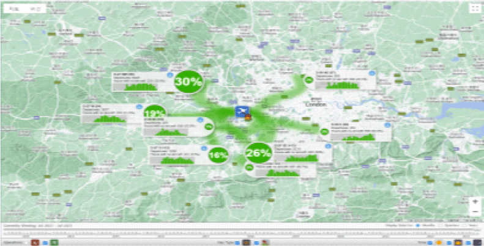Screen dimensions: 484x246
Task: Open info icon on card below 19% card
Action: [200, 120]
